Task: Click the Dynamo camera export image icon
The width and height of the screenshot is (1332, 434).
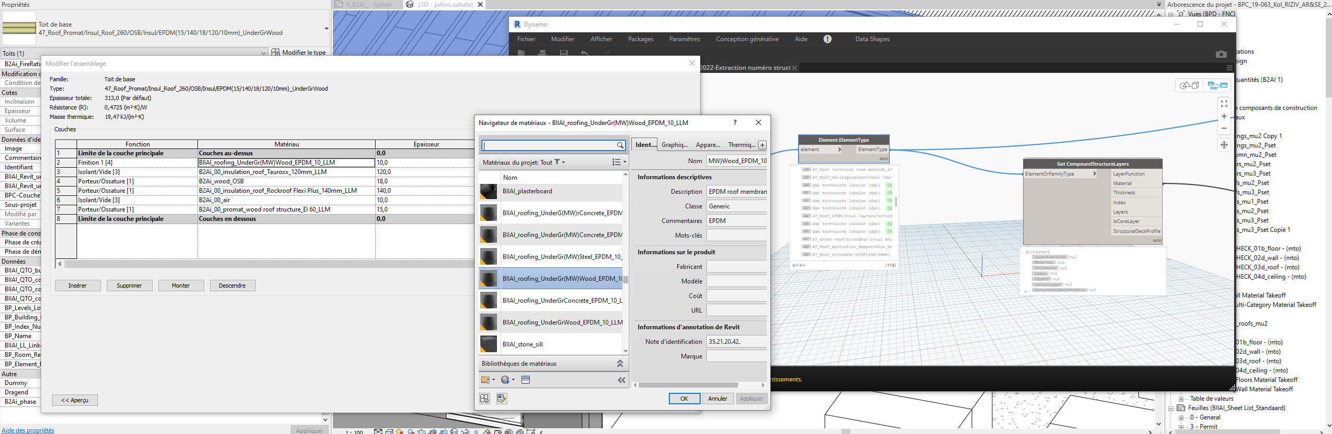Action: (x=1221, y=54)
